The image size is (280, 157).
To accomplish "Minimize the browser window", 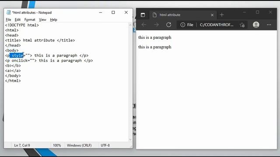I will (245, 12).
